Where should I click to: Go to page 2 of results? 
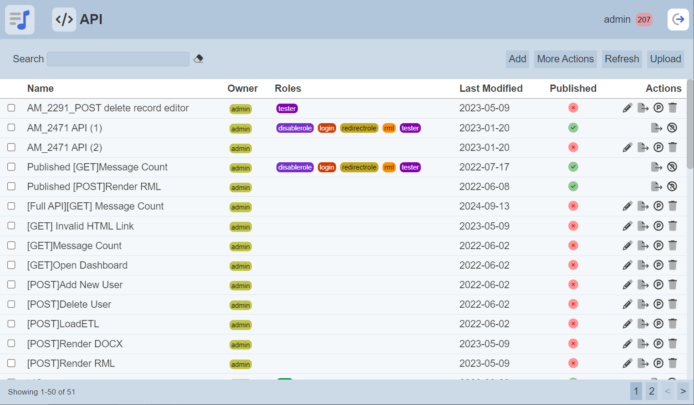(652, 391)
